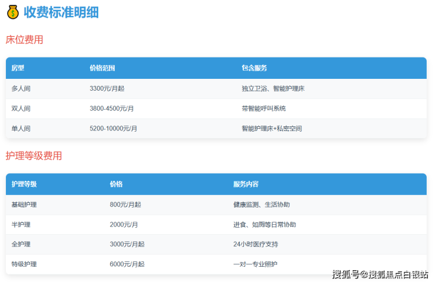Click the 房型 column header

click(x=18, y=68)
